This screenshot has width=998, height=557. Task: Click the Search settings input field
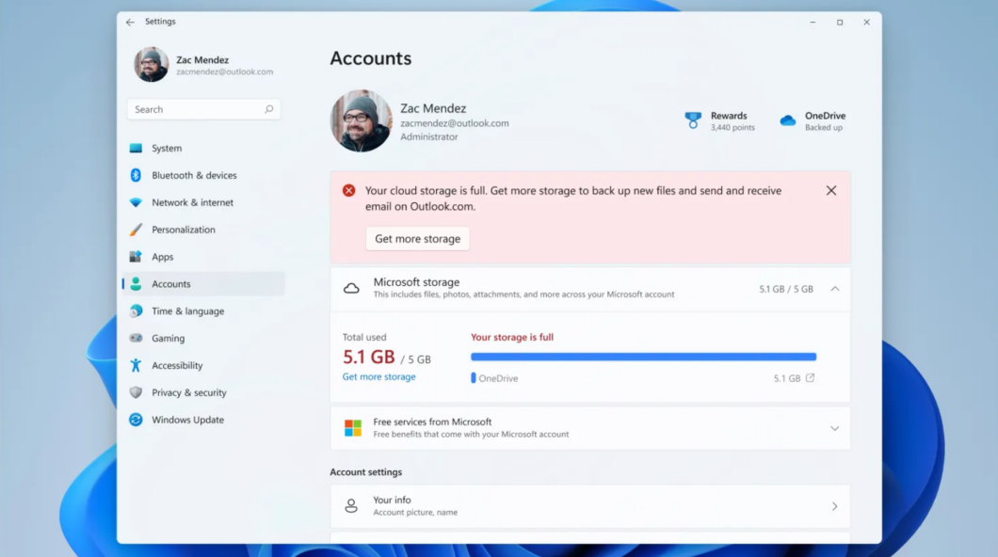tap(203, 109)
